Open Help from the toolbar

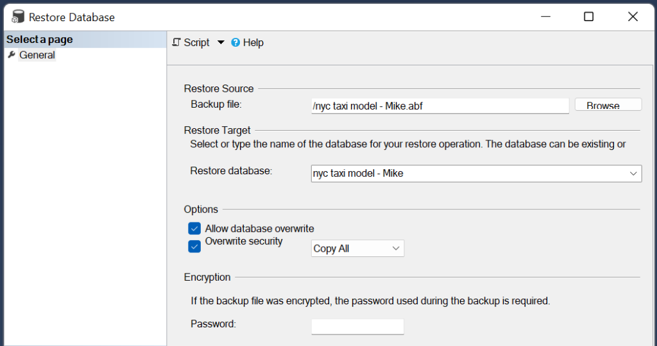click(248, 42)
